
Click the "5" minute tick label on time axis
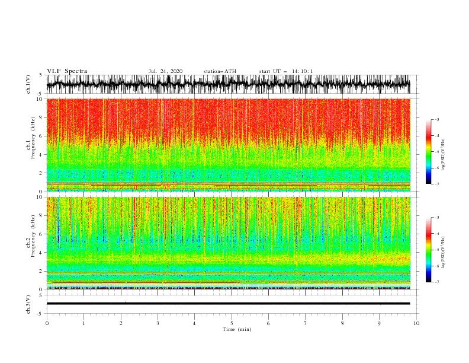(x=232, y=323)
